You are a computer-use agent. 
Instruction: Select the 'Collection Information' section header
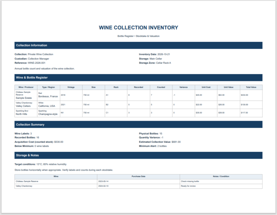138,45
